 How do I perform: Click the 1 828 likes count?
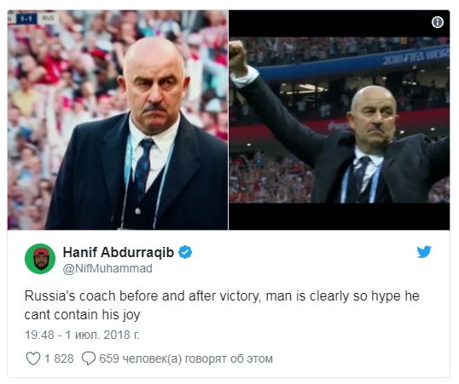[59, 358]
